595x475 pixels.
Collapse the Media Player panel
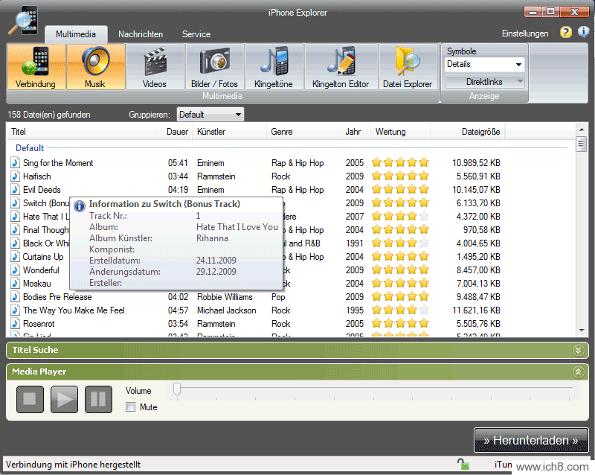tap(578, 372)
